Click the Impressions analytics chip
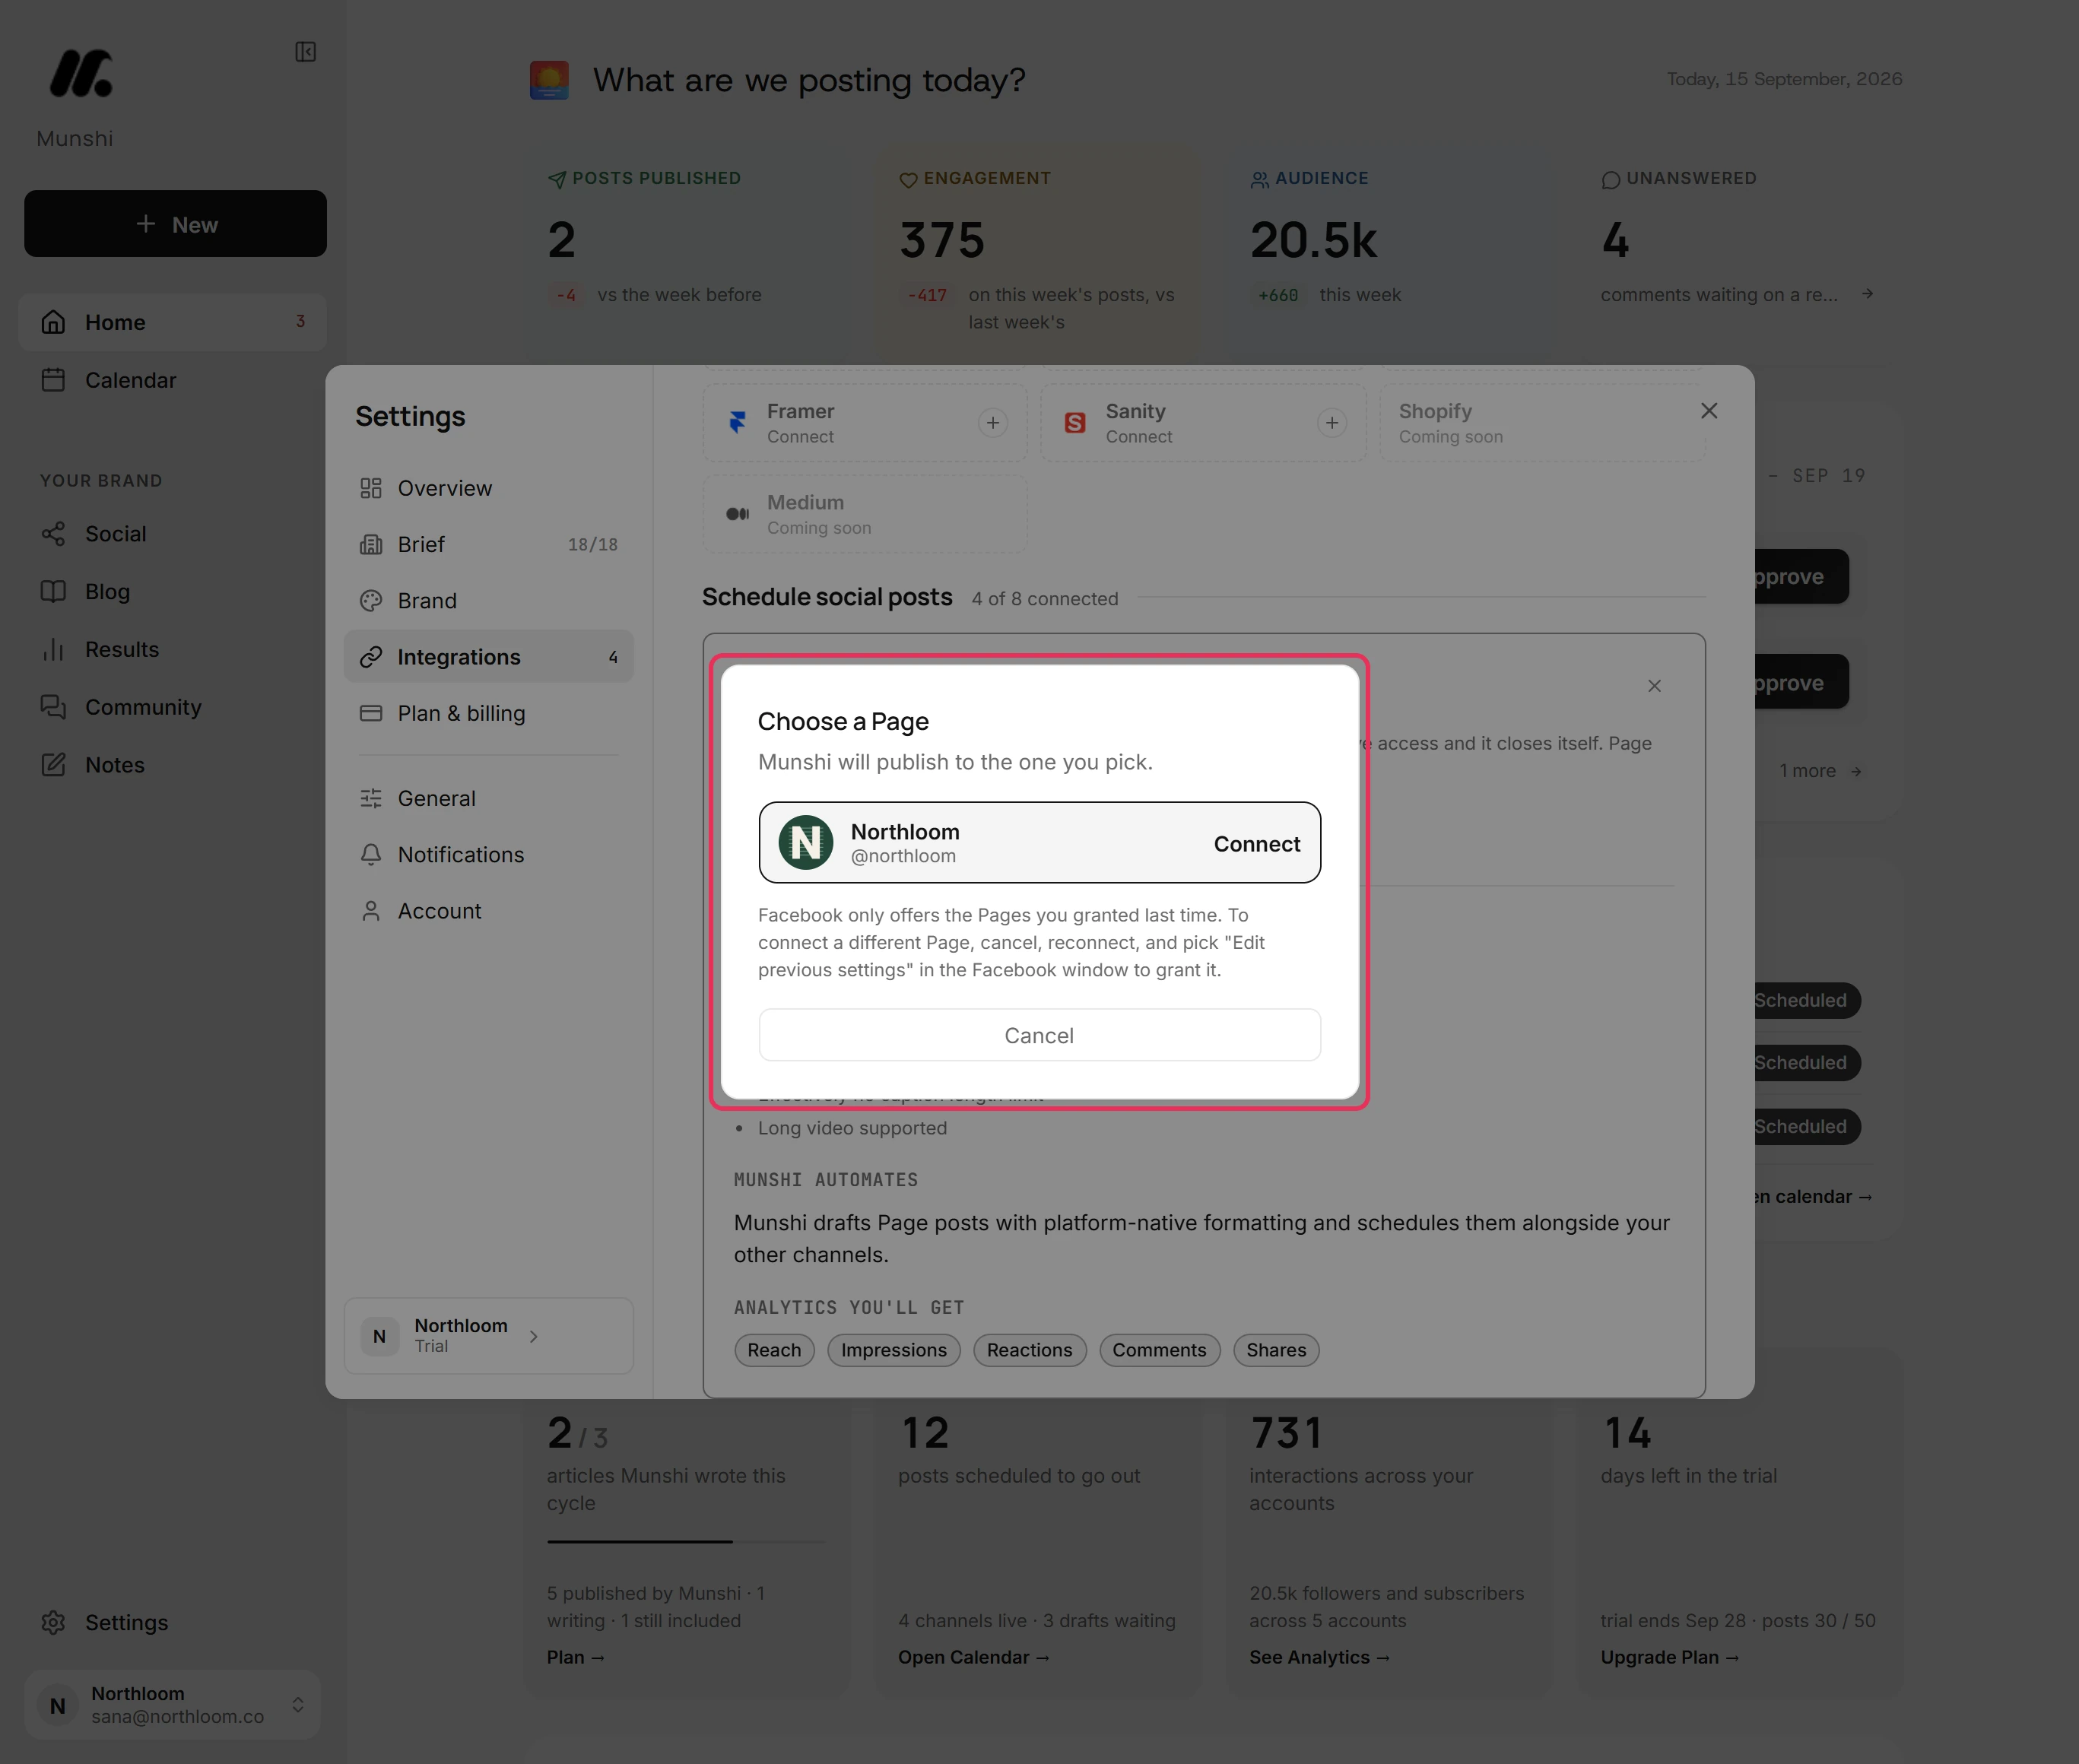 [x=894, y=1350]
